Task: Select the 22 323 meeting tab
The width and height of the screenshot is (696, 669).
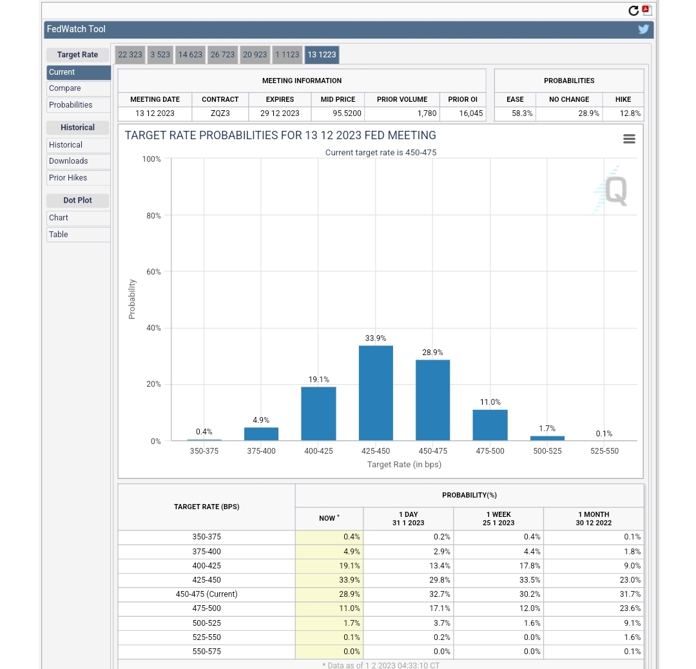Action: click(x=130, y=55)
